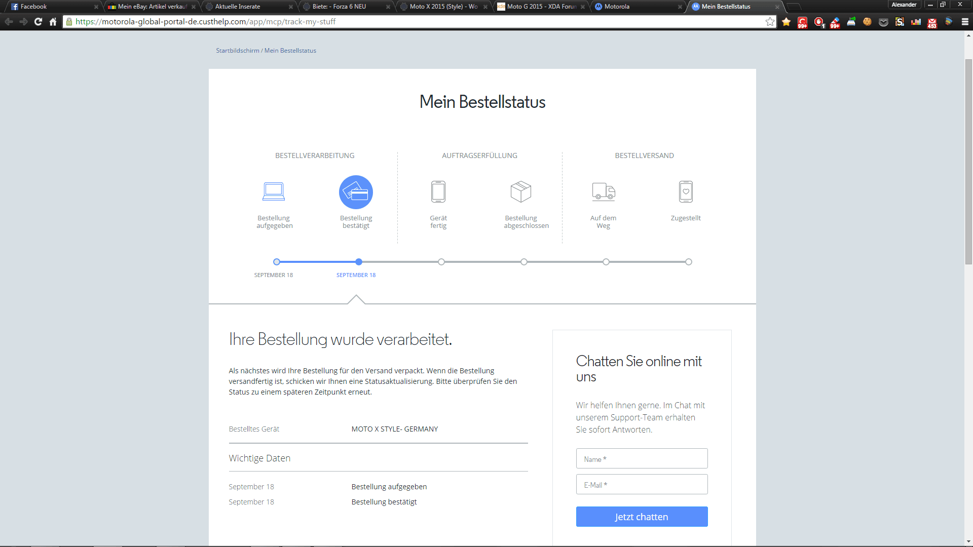Image resolution: width=973 pixels, height=547 pixels.
Task: Open the Adblock stop-hand extension icon
Action: [818, 22]
